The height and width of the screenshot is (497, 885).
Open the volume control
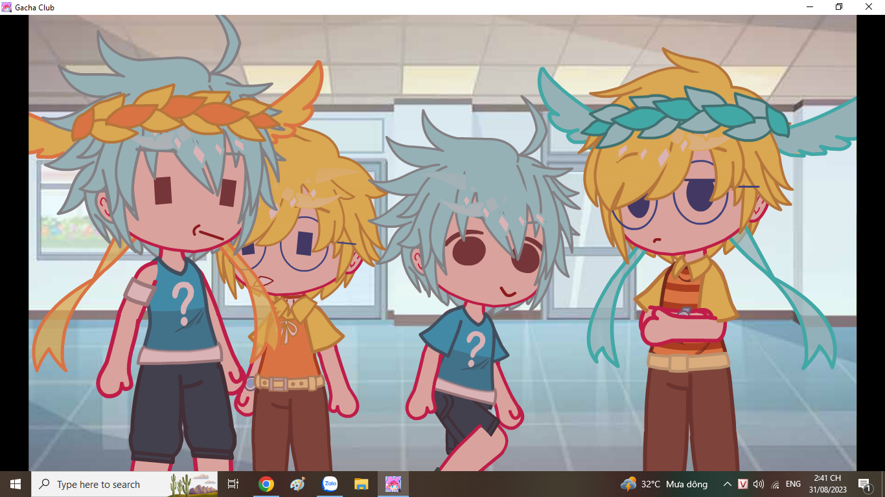[759, 484]
